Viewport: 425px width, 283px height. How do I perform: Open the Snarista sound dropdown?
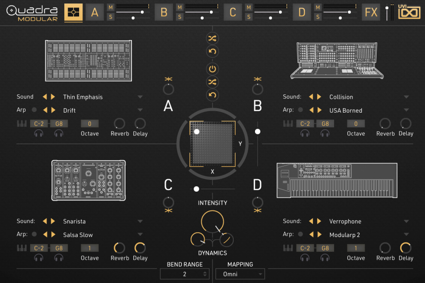click(x=140, y=221)
